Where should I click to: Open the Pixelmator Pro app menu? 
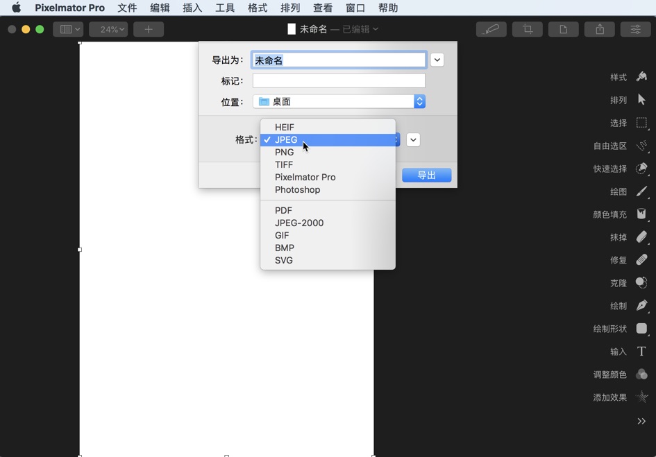click(x=70, y=8)
